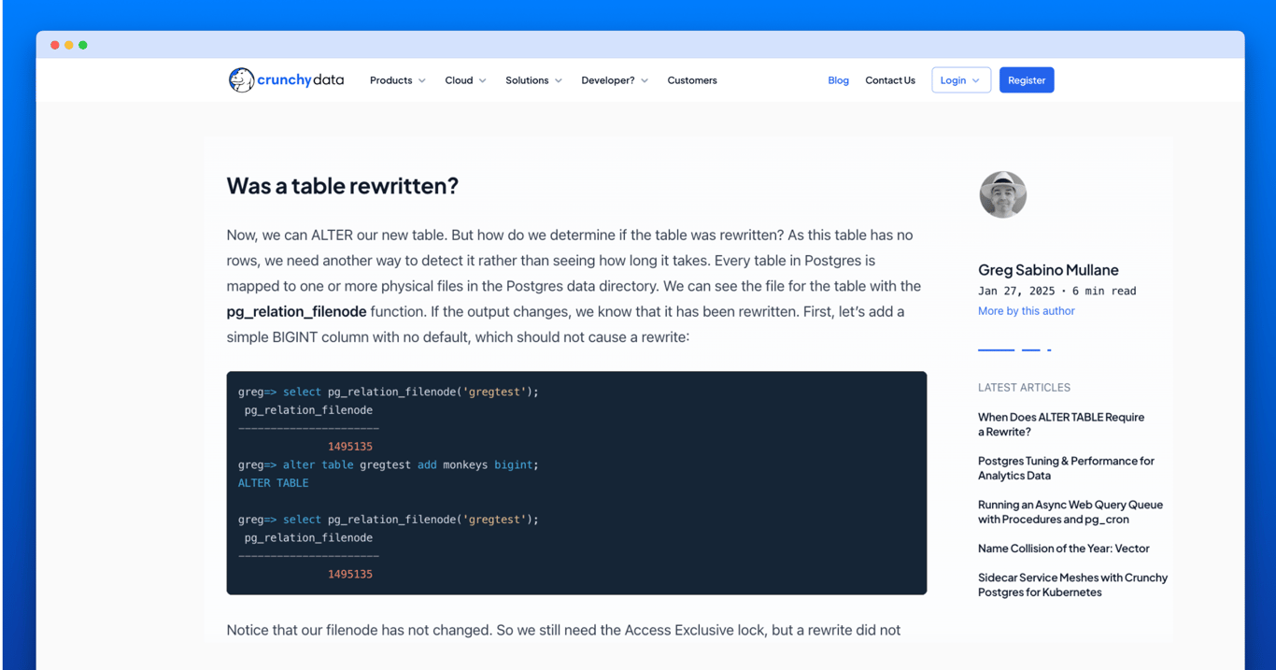1276x670 pixels.
Task: Click the Register button
Action: 1027,80
